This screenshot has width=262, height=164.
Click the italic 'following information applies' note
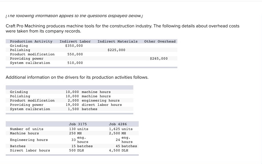tap(74, 16)
